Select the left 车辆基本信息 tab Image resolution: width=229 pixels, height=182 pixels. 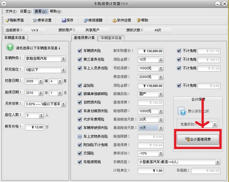[x=15, y=38]
